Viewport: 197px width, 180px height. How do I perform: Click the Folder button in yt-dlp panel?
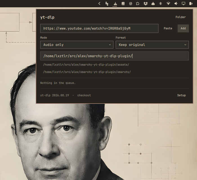181,17
